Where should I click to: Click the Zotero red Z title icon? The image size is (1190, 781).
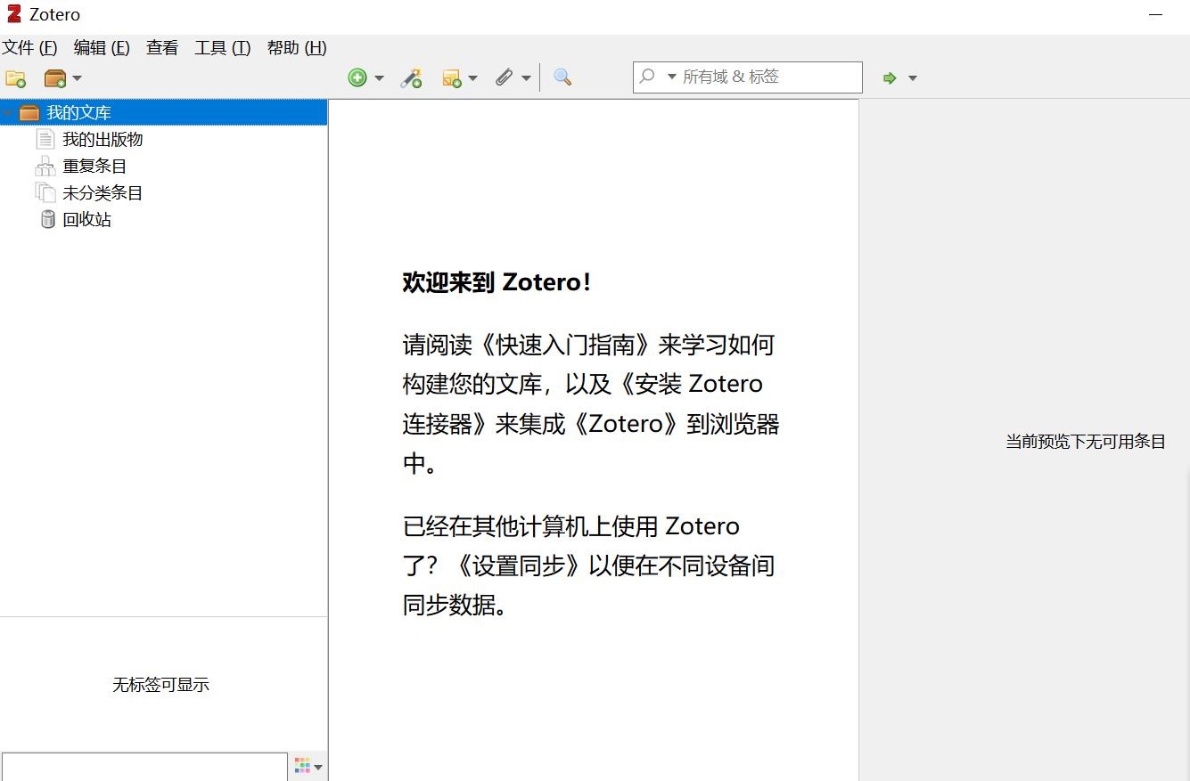point(14,13)
